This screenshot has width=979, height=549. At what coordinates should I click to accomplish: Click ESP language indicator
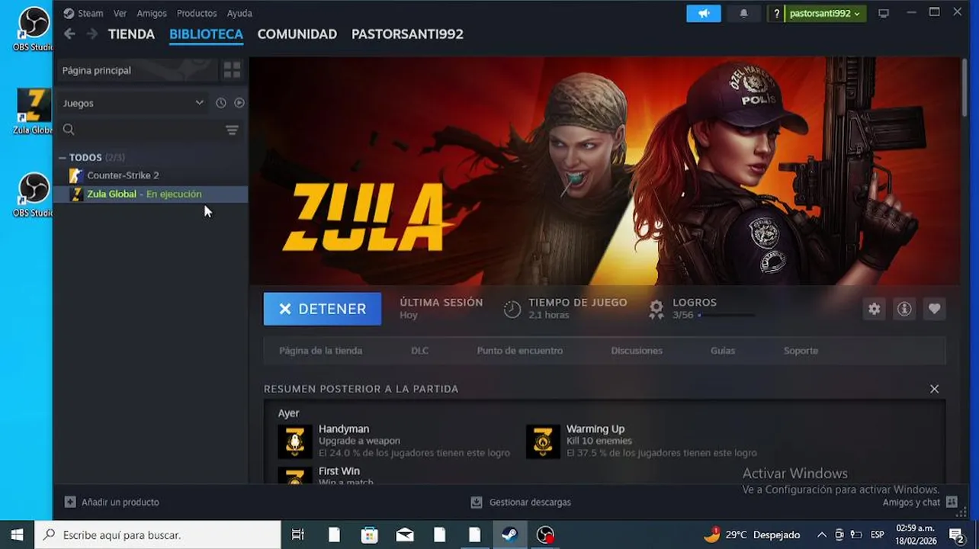(x=878, y=535)
